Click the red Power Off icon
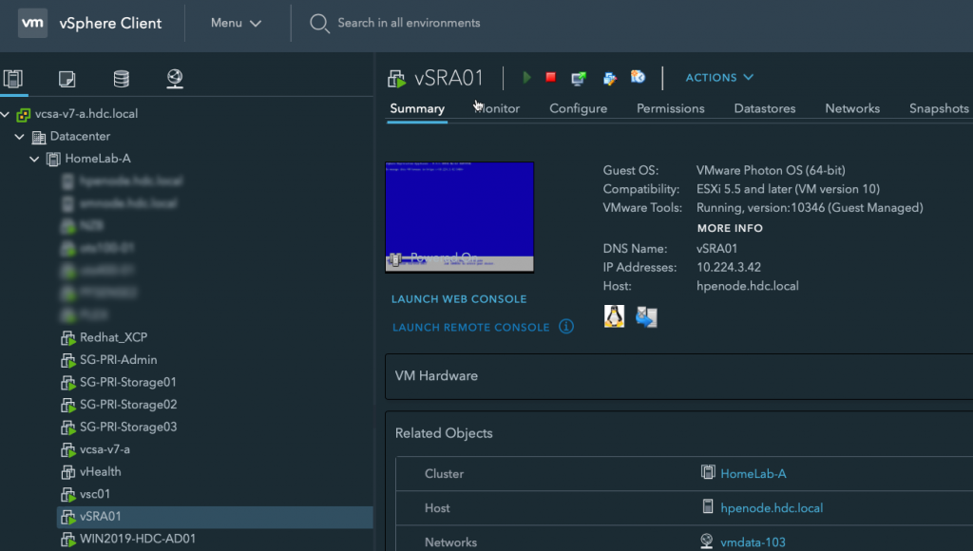This screenshot has height=551, width=973. 550,77
